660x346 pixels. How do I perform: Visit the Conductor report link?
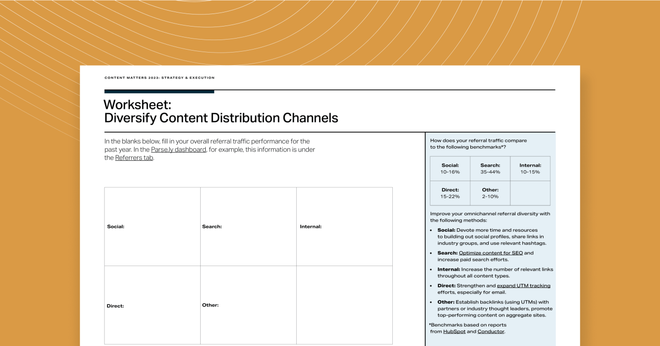click(x=491, y=331)
